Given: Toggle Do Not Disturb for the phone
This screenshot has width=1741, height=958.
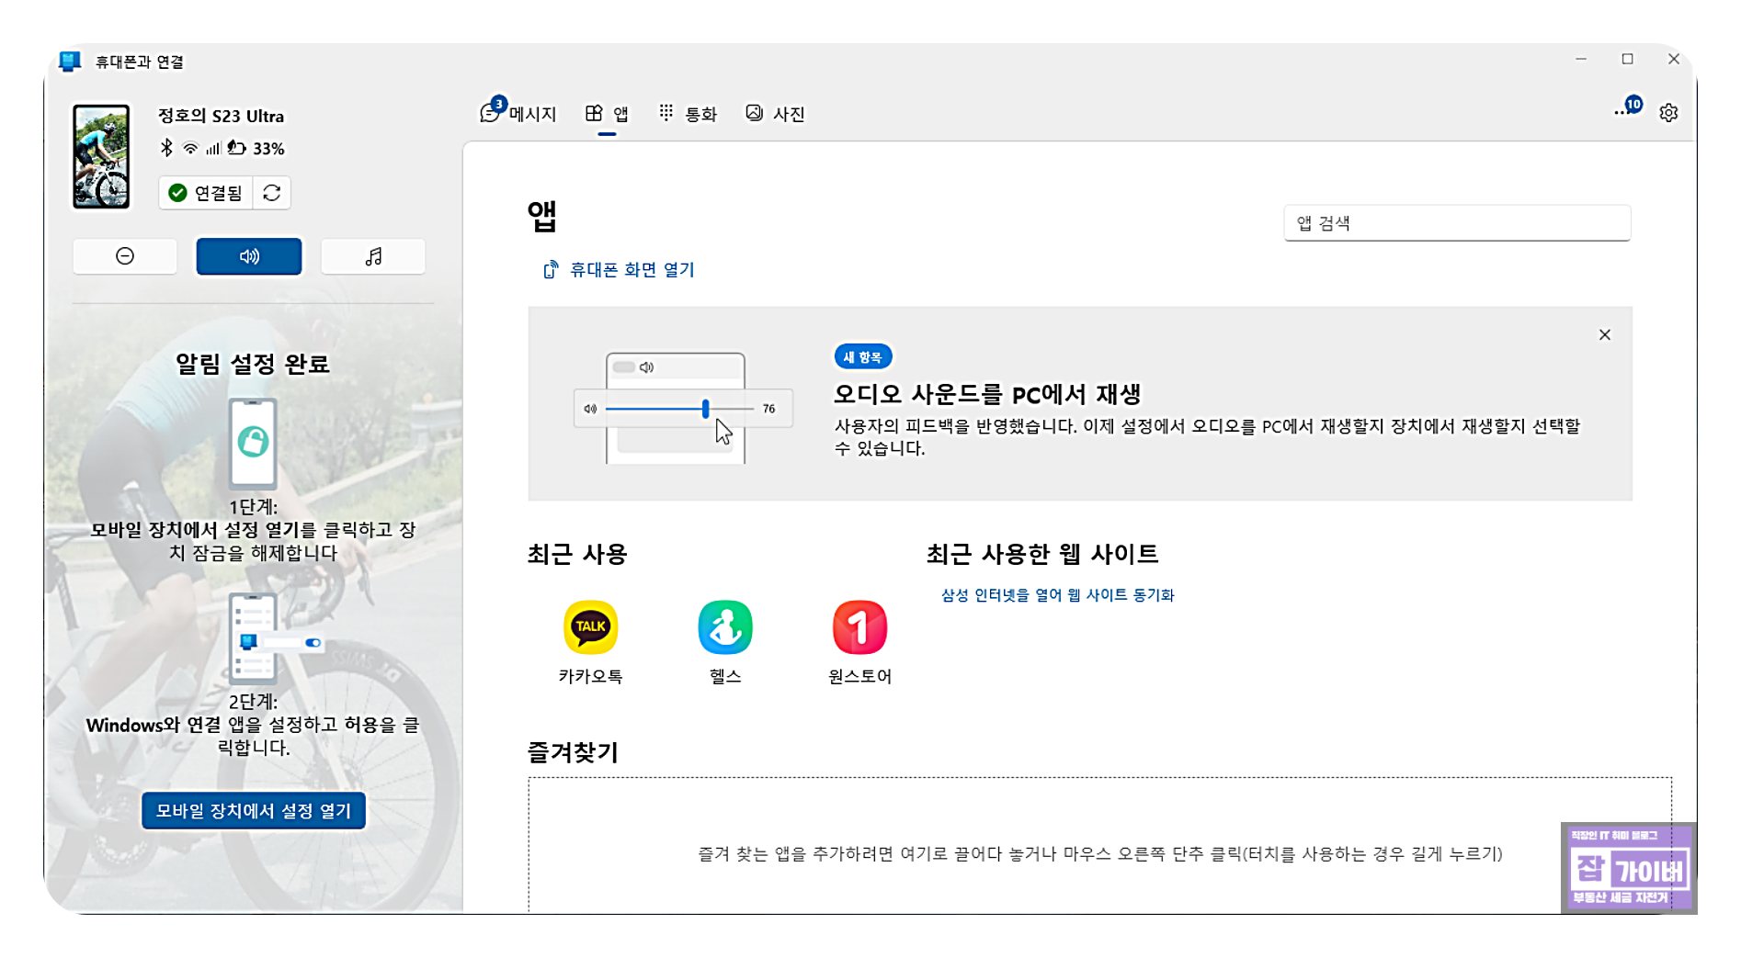Looking at the screenshot, I should (125, 256).
